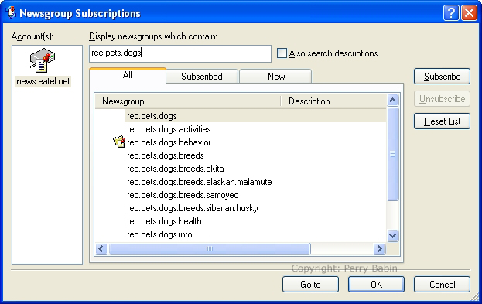
Task: Sort by the Description column header
Action: point(333,101)
